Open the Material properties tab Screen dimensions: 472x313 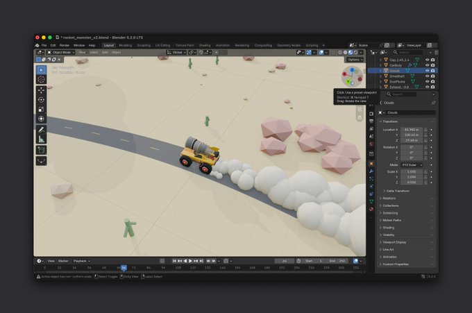371,209
